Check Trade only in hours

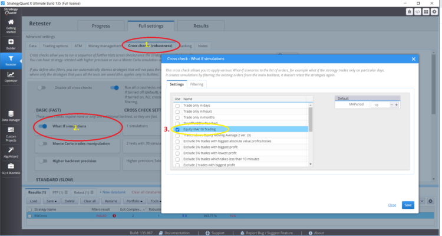pyautogui.click(x=177, y=112)
